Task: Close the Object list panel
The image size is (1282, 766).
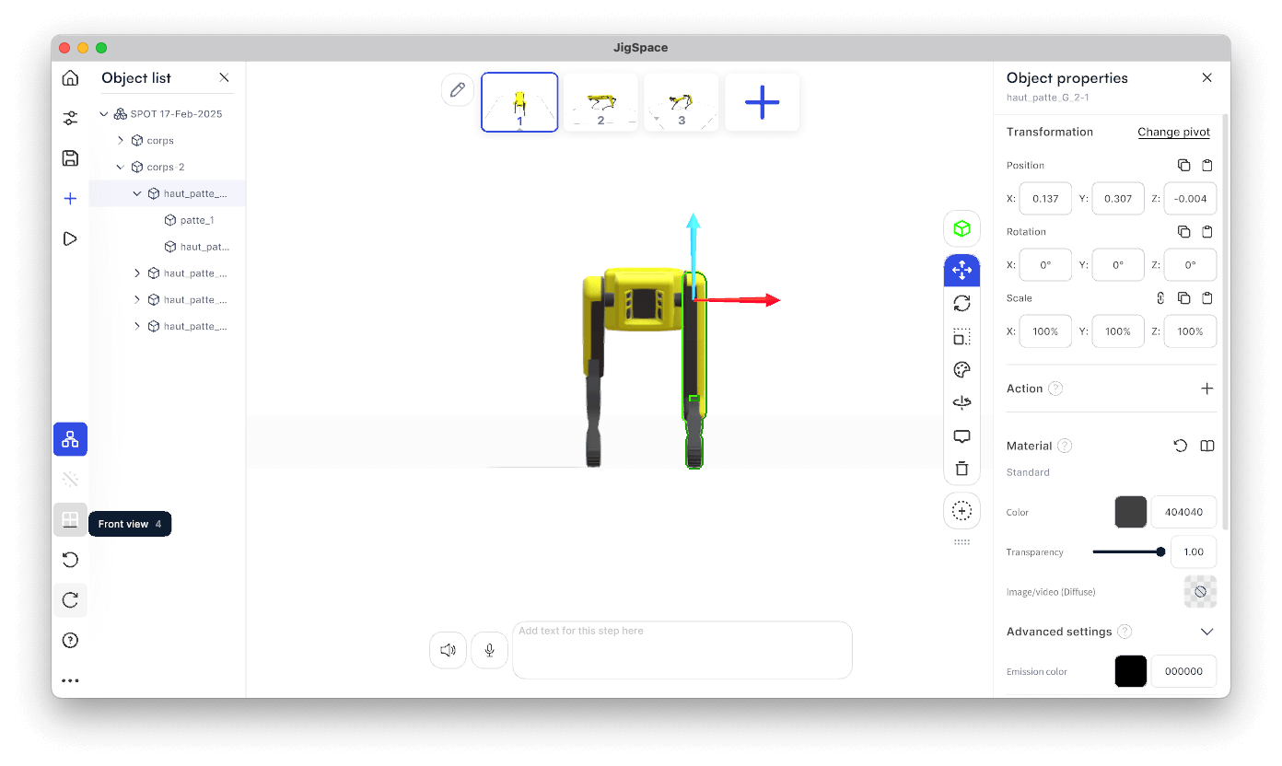Action: click(224, 78)
